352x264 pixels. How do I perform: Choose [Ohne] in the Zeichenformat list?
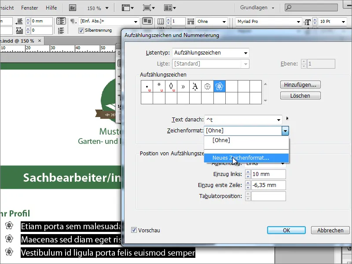click(x=246, y=140)
